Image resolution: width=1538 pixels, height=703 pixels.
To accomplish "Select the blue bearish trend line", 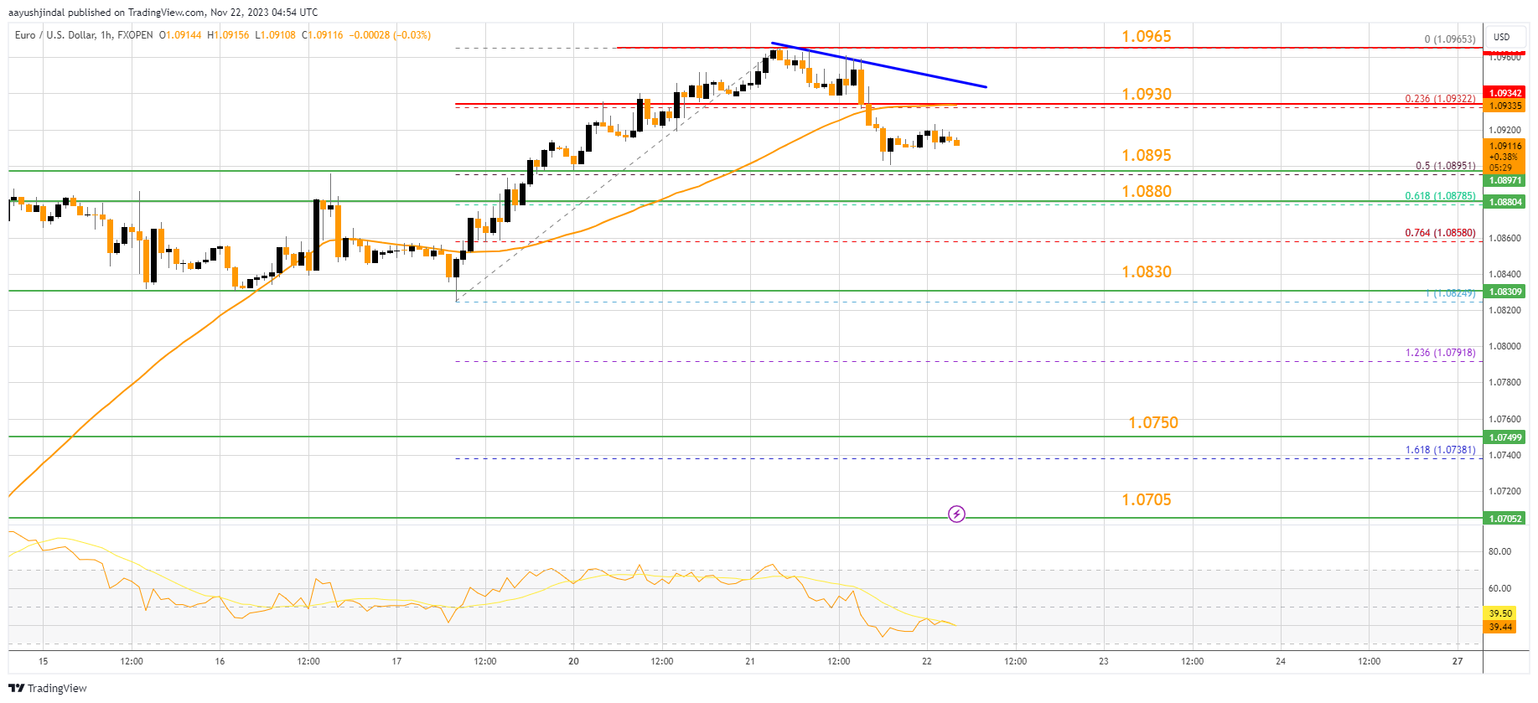I will (878, 65).
